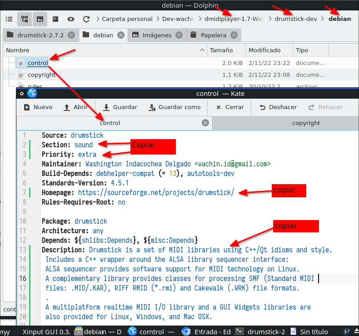Viewport: 359px width, 336px height.
Task: Close the Imágenes tab
Action: (x=179, y=35)
